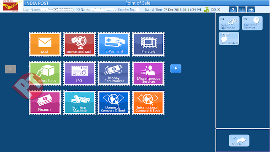The height and width of the screenshot is (152, 270).
Task: Open International Mail services
Action: click(79, 44)
